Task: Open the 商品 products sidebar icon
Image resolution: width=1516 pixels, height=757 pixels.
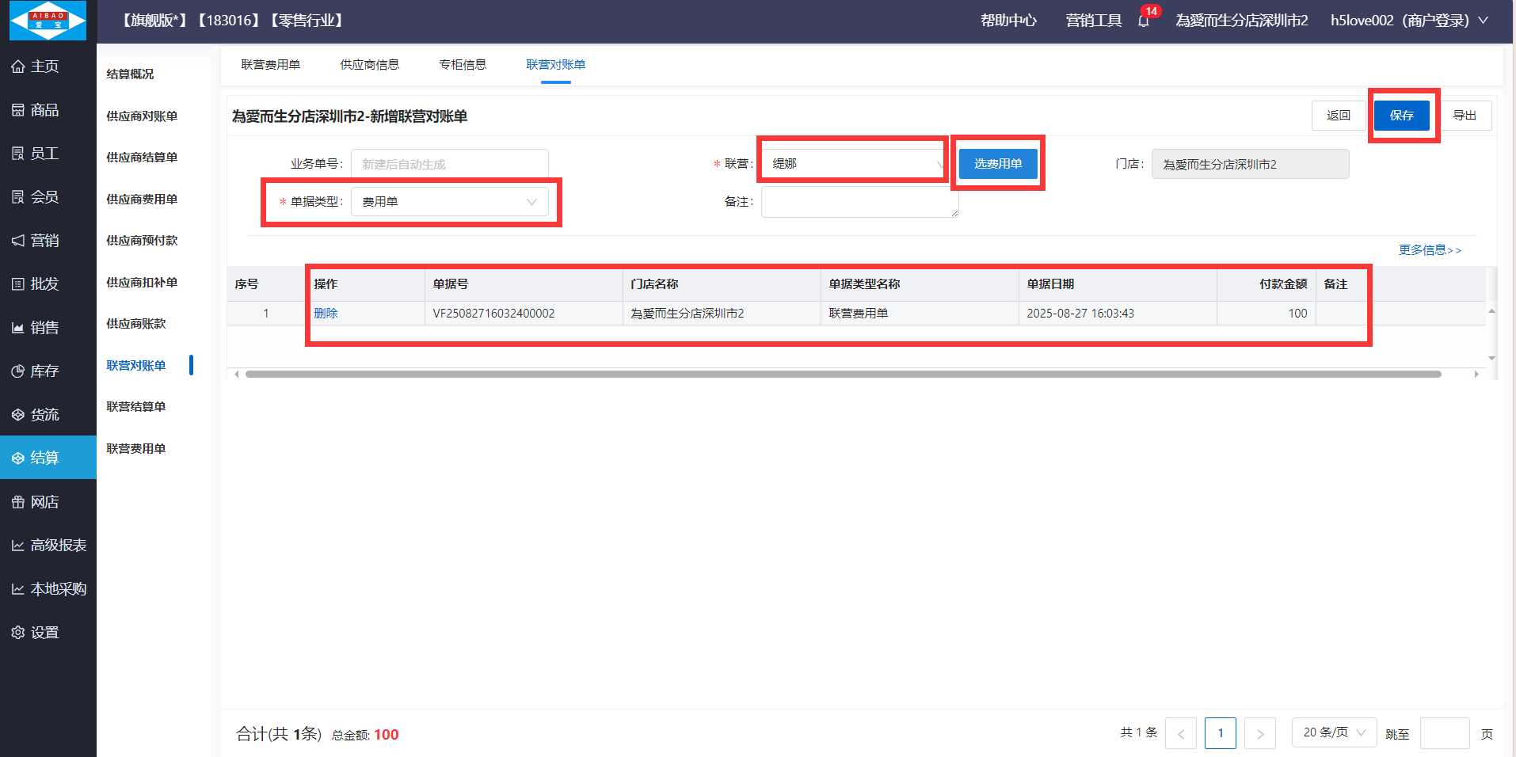Action: click(18, 110)
